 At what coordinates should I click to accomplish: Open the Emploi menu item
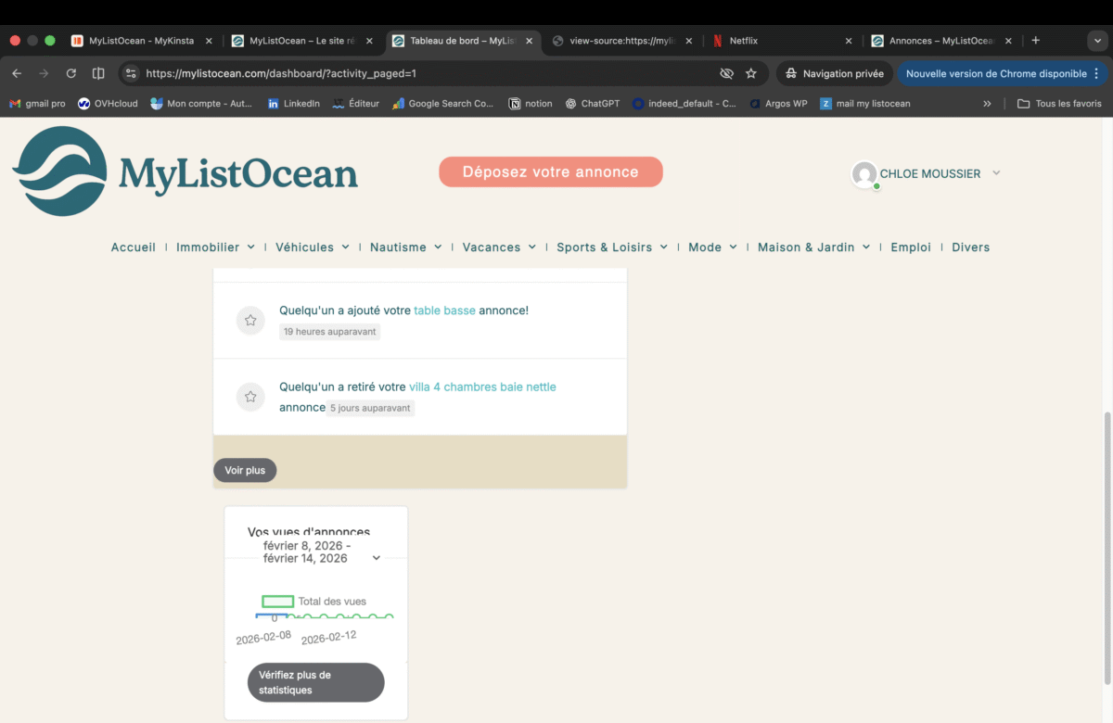tap(910, 247)
